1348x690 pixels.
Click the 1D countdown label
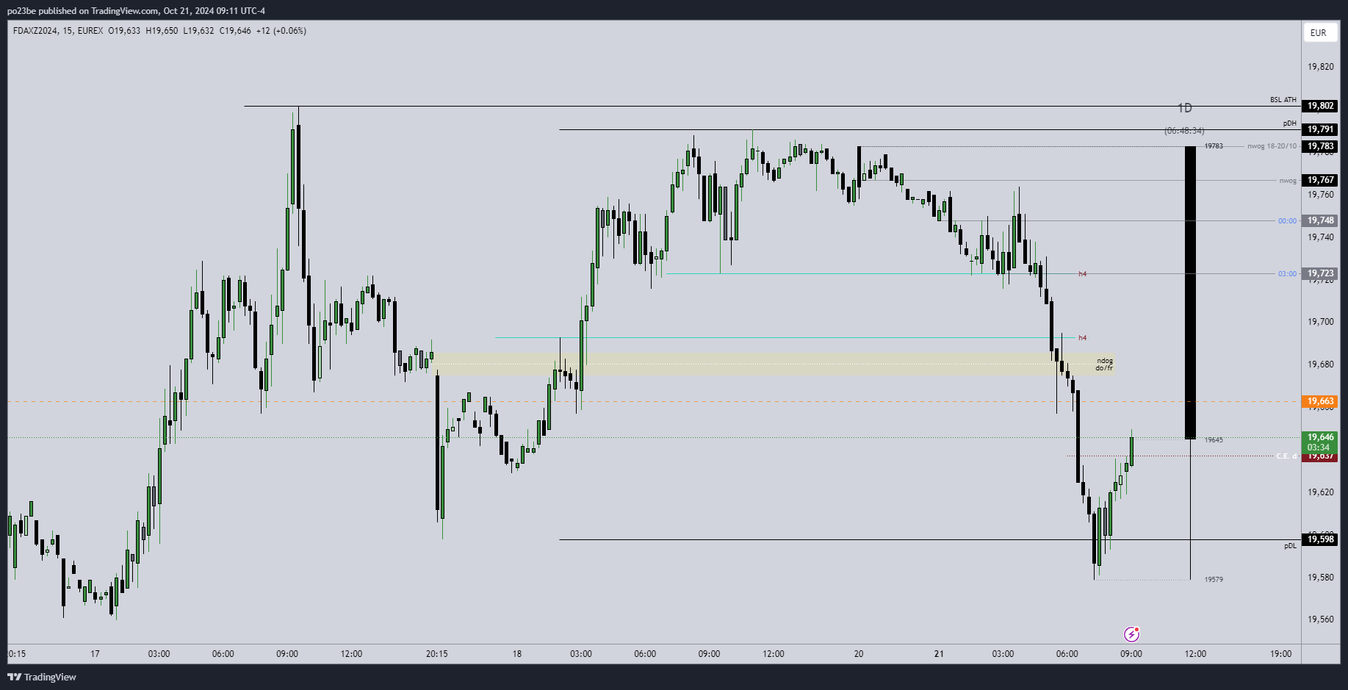1184,131
